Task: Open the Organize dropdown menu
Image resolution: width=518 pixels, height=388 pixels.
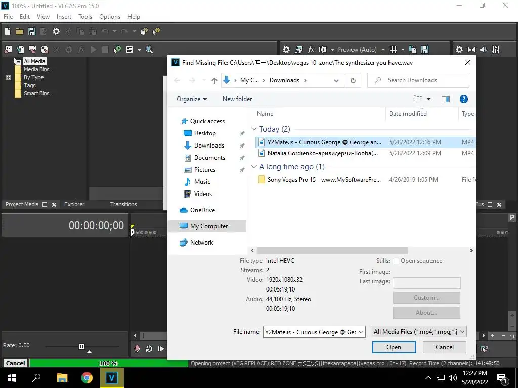Action: pyautogui.click(x=192, y=99)
